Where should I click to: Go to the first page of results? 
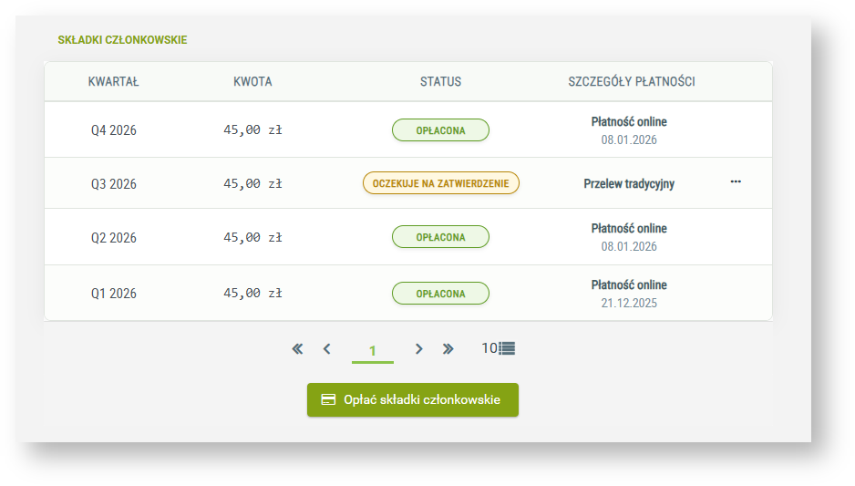pos(297,348)
